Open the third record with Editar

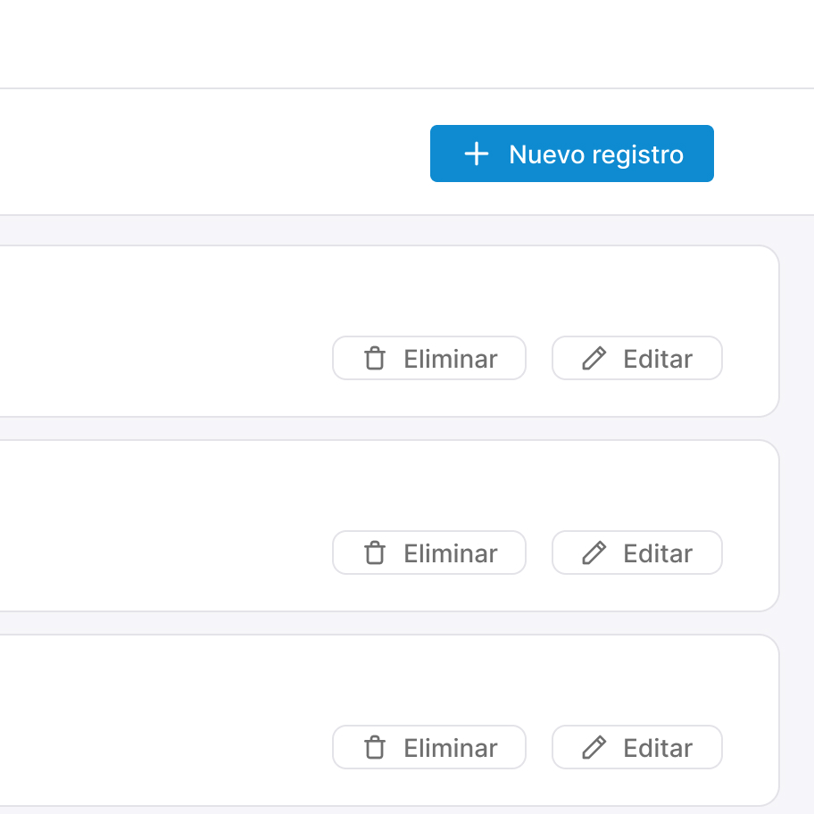(637, 748)
